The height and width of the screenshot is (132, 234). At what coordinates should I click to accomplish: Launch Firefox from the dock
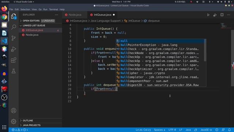coord(4,9)
